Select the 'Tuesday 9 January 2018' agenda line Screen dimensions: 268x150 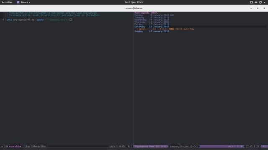tap(152, 17)
